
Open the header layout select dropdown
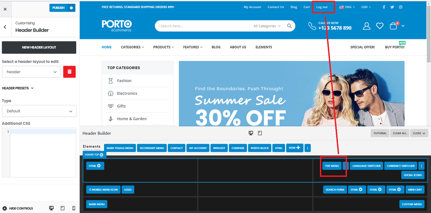coord(31,72)
